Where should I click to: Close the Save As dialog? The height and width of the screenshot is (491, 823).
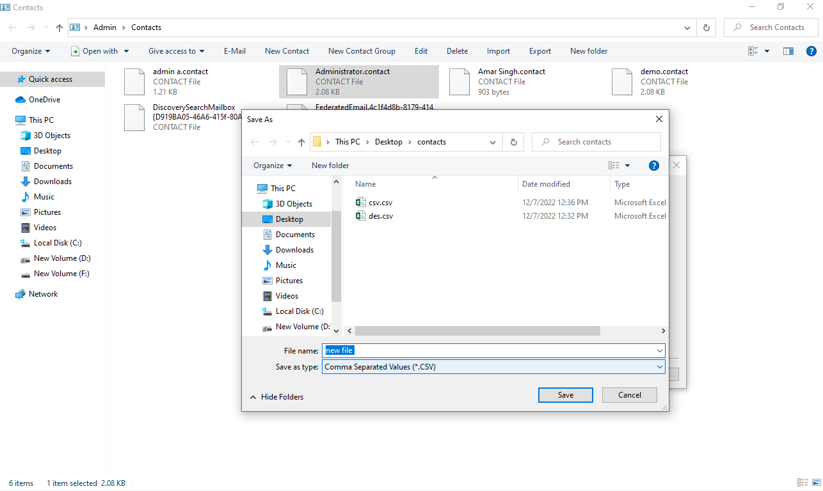(659, 119)
